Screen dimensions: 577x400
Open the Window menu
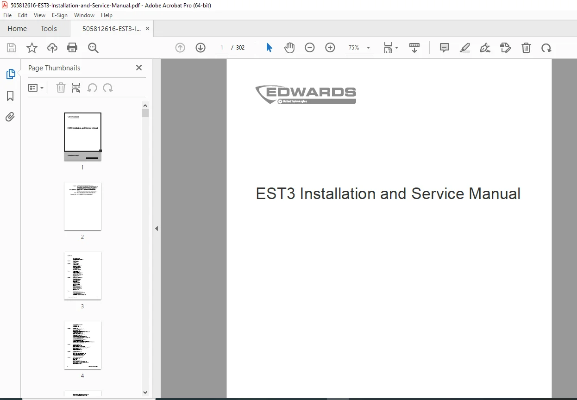click(x=84, y=15)
